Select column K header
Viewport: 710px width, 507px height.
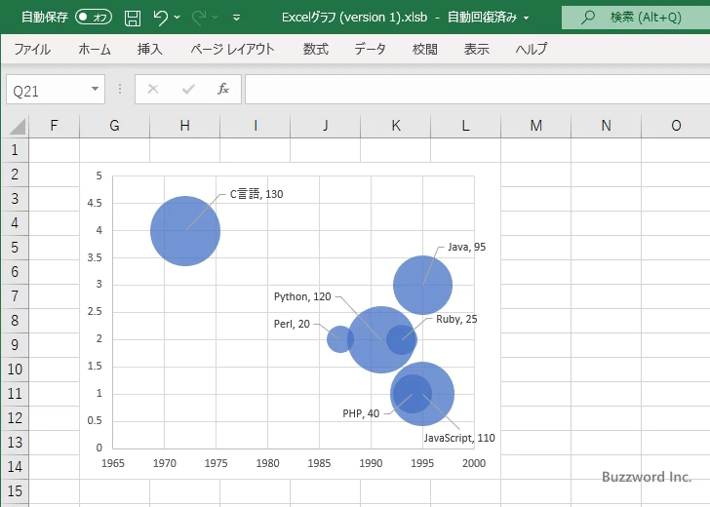click(x=395, y=126)
